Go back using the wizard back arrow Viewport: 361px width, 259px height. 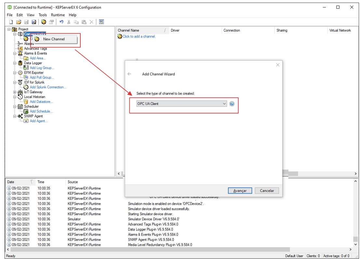coord(129,74)
